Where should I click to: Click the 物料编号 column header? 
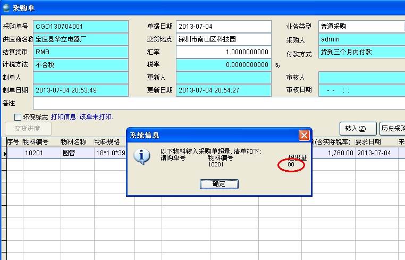(x=35, y=142)
